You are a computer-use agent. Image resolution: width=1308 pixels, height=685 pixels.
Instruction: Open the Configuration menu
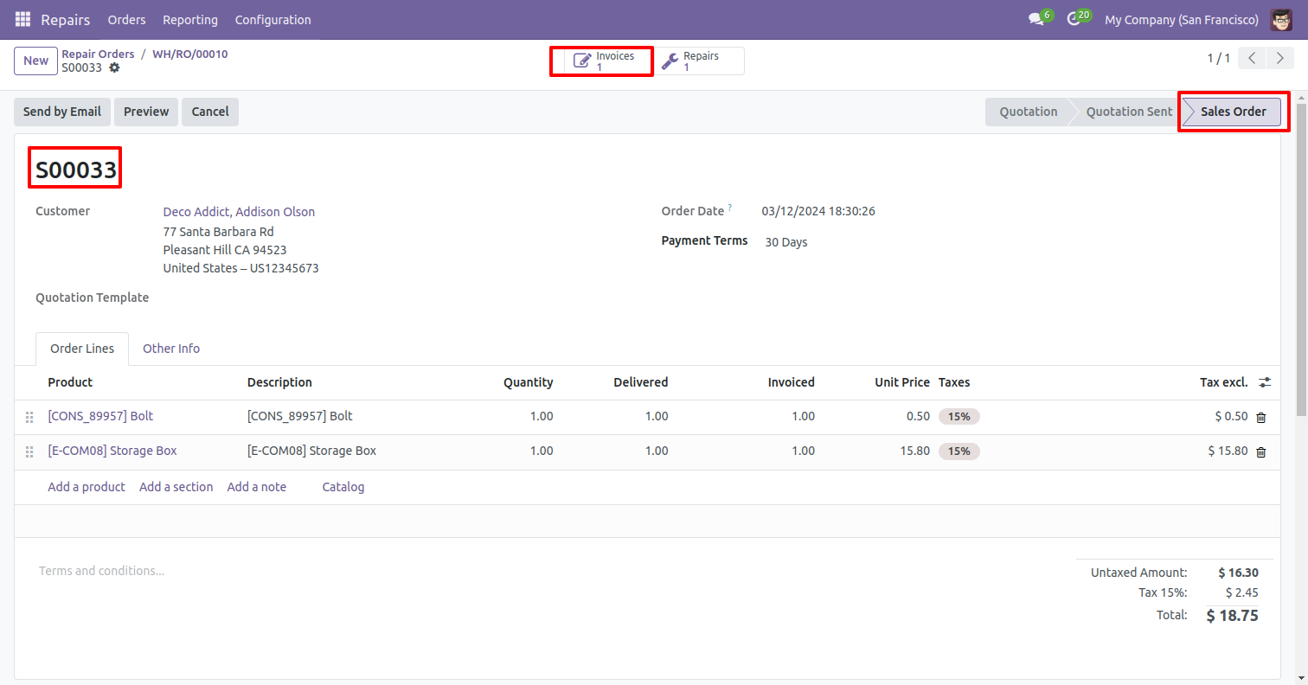pos(272,19)
